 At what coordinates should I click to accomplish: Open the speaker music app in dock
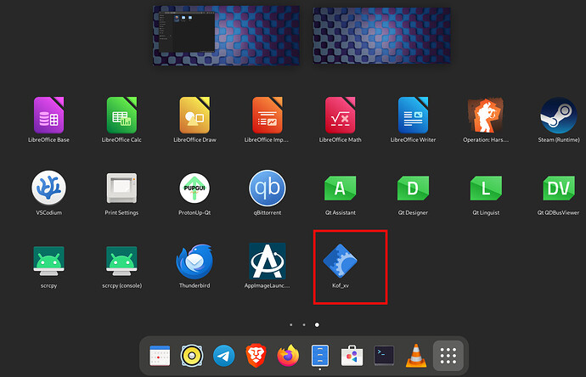click(x=192, y=355)
